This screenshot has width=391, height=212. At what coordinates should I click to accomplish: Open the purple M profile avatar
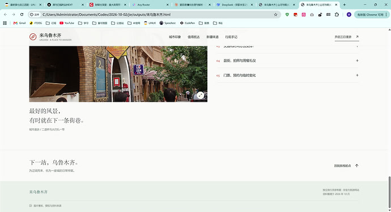point(349,15)
